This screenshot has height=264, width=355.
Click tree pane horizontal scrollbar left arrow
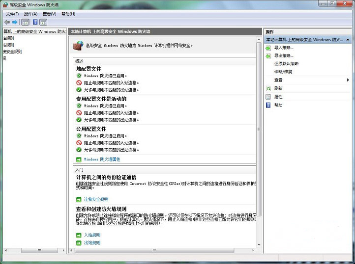click(x=6, y=250)
